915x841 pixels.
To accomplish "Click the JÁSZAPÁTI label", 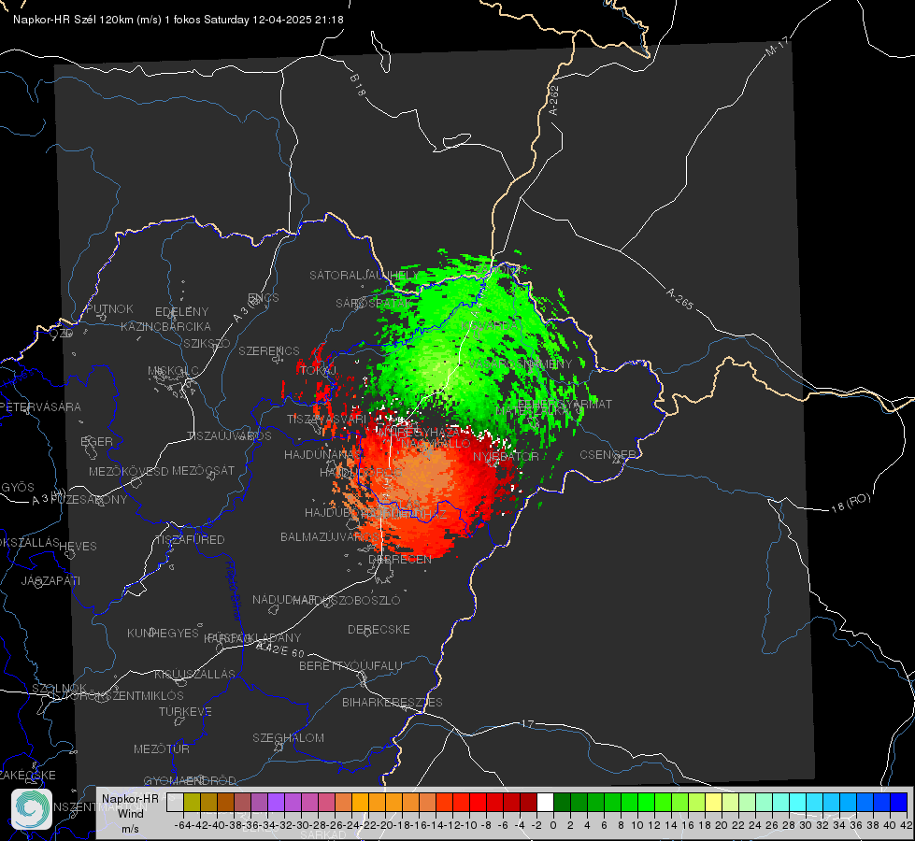I will click(50, 581).
